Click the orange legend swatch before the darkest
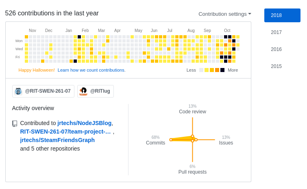 217,70
